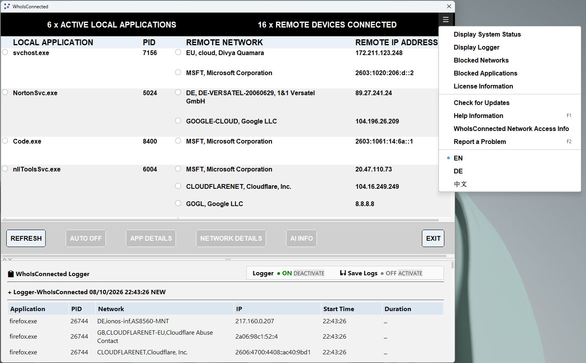Select radio for GOGL, Google LLC network
586x363 pixels.
[178, 203]
